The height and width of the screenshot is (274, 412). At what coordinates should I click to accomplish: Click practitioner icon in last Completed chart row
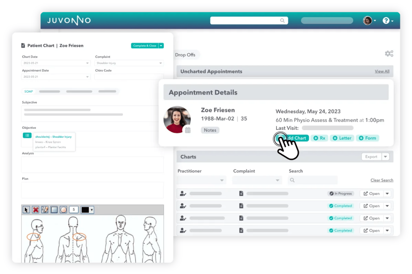point(183,230)
